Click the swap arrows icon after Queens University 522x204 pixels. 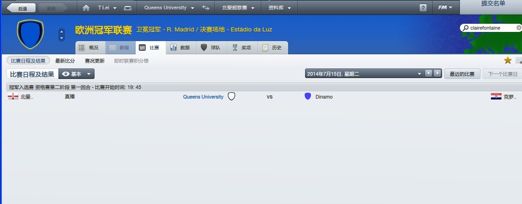(x=206, y=8)
